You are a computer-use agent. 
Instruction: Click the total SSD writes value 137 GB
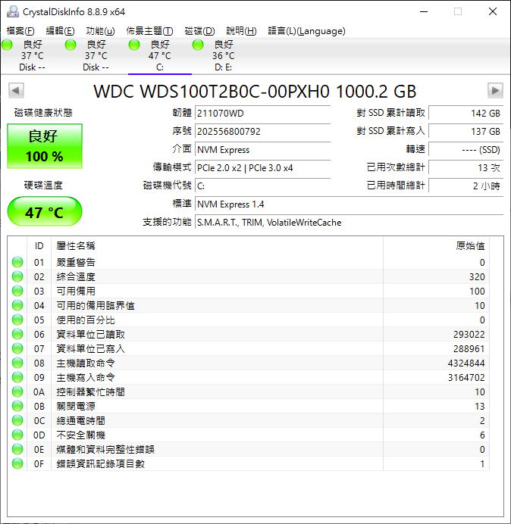[466, 131]
